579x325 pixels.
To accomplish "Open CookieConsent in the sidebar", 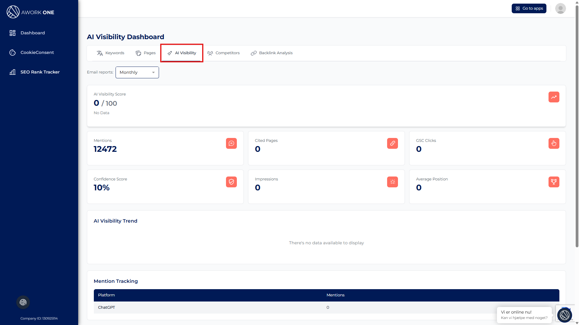I will [37, 52].
